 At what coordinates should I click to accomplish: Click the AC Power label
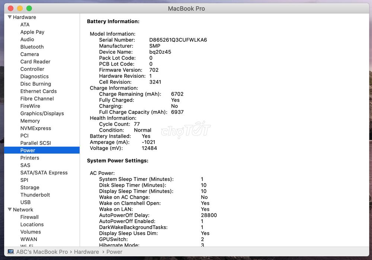click(102, 173)
